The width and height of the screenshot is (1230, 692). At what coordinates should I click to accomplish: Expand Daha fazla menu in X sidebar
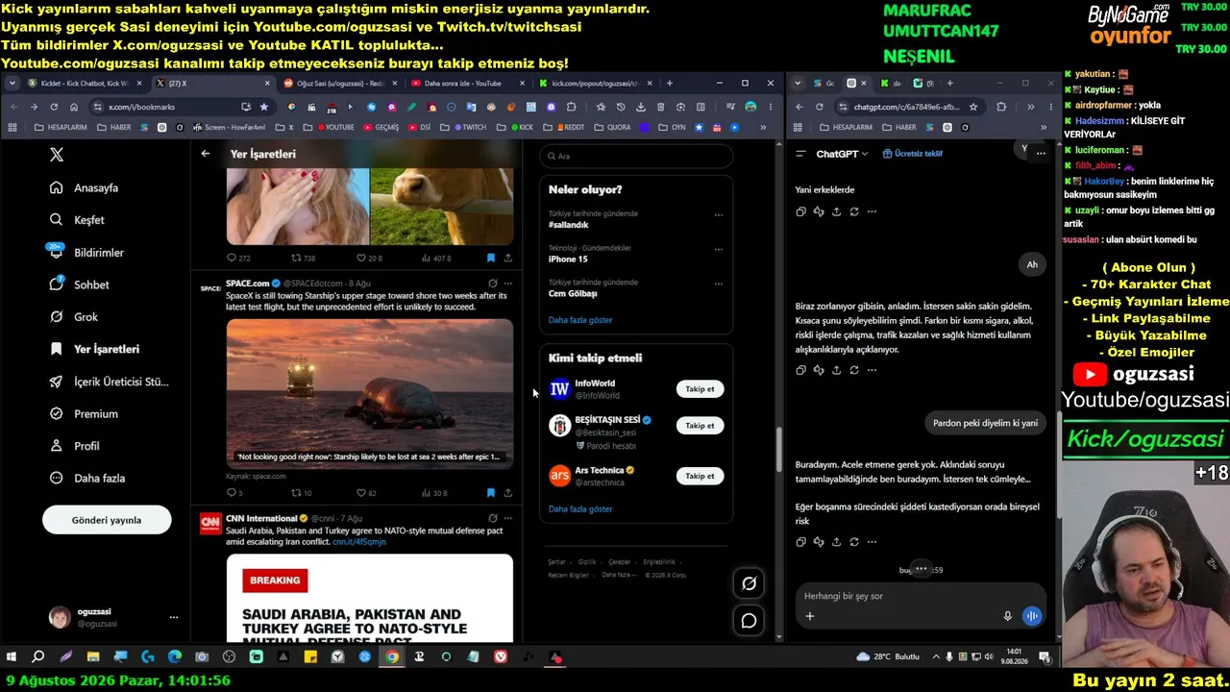point(87,478)
